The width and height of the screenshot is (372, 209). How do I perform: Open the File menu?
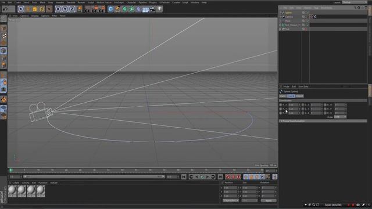point(3,2)
